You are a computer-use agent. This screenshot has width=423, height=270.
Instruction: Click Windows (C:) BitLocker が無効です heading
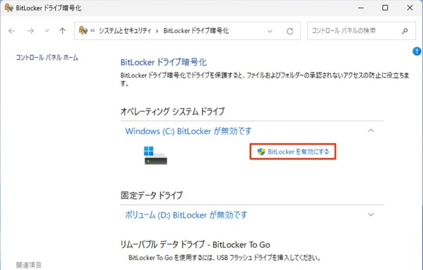point(189,131)
